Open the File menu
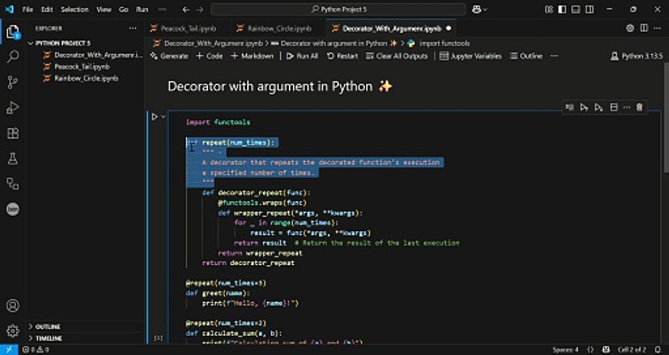 click(x=28, y=9)
